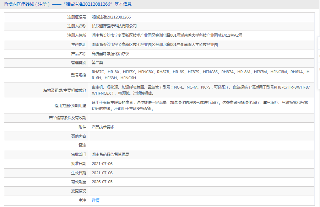Image resolution: width=320 pixels, height=207 pixels.
Task: Click the structure description starting 由主机、湿化罐
Action: click(x=201, y=90)
